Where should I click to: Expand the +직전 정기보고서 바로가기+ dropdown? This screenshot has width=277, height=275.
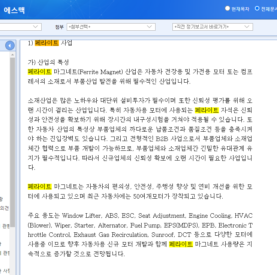click(x=213, y=27)
